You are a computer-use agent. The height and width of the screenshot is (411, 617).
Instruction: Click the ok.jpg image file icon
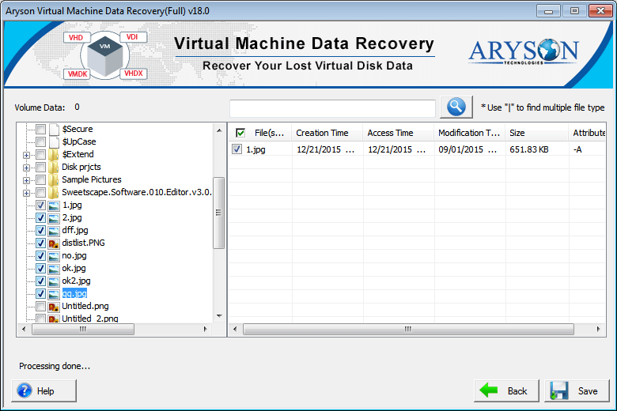click(54, 269)
